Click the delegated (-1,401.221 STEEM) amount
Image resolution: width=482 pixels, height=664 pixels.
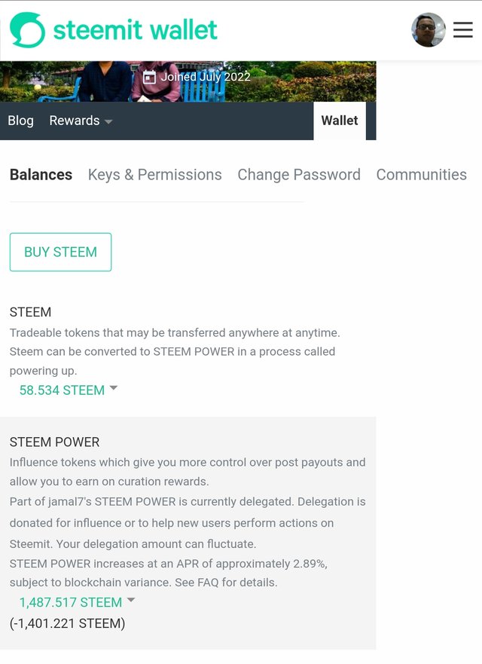click(x=67, y=623)
